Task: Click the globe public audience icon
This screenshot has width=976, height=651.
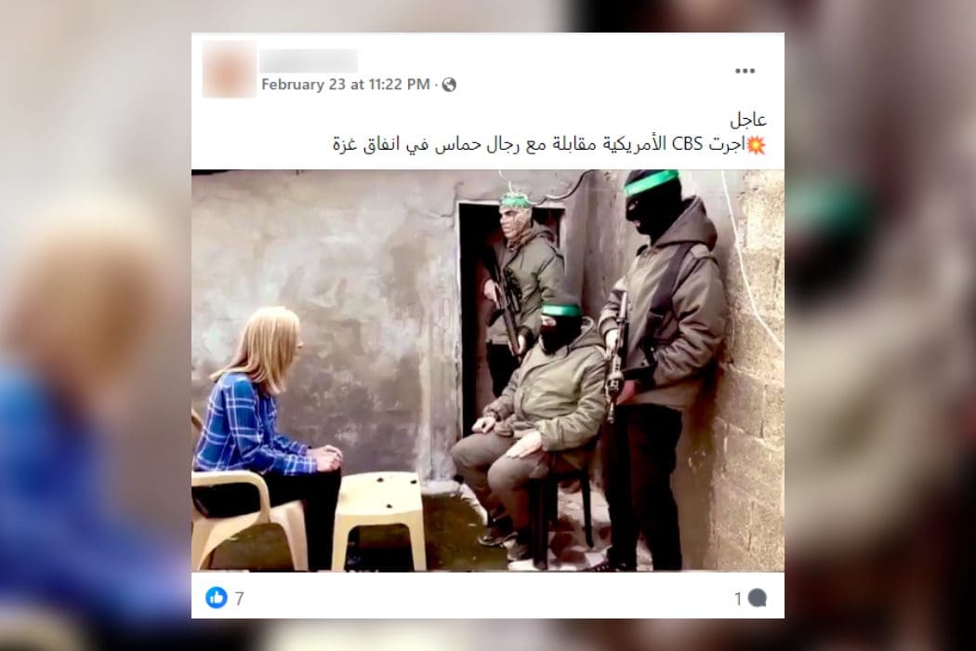Action: tap(449, 85)
